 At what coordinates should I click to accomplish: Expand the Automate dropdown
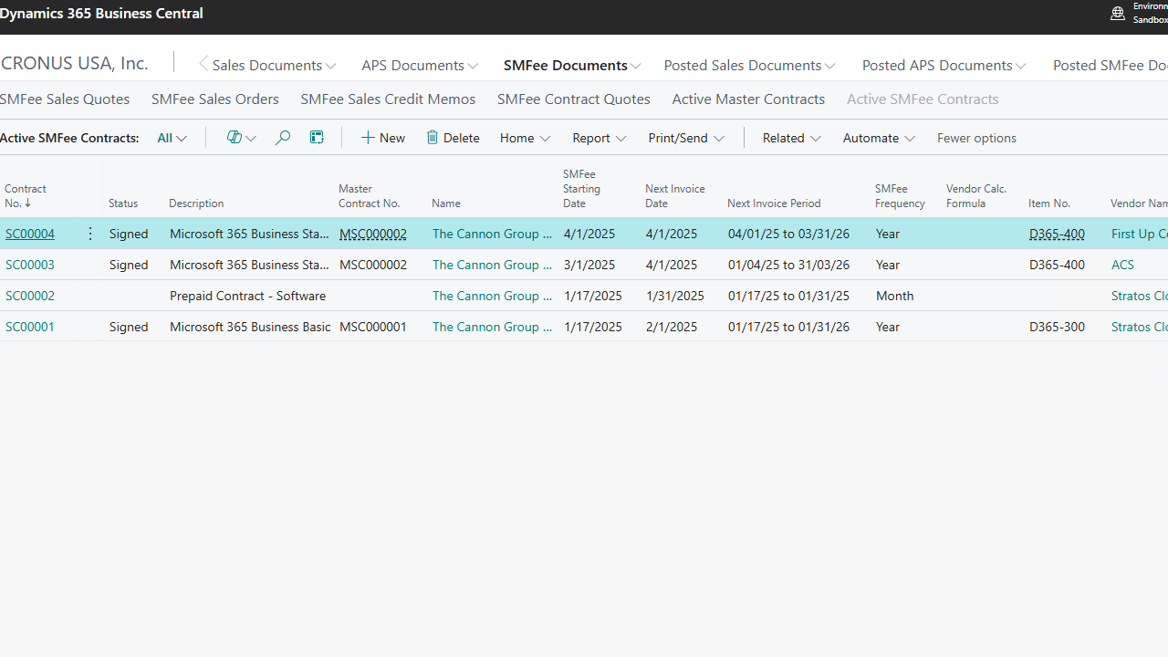click(x=878, y=137)
